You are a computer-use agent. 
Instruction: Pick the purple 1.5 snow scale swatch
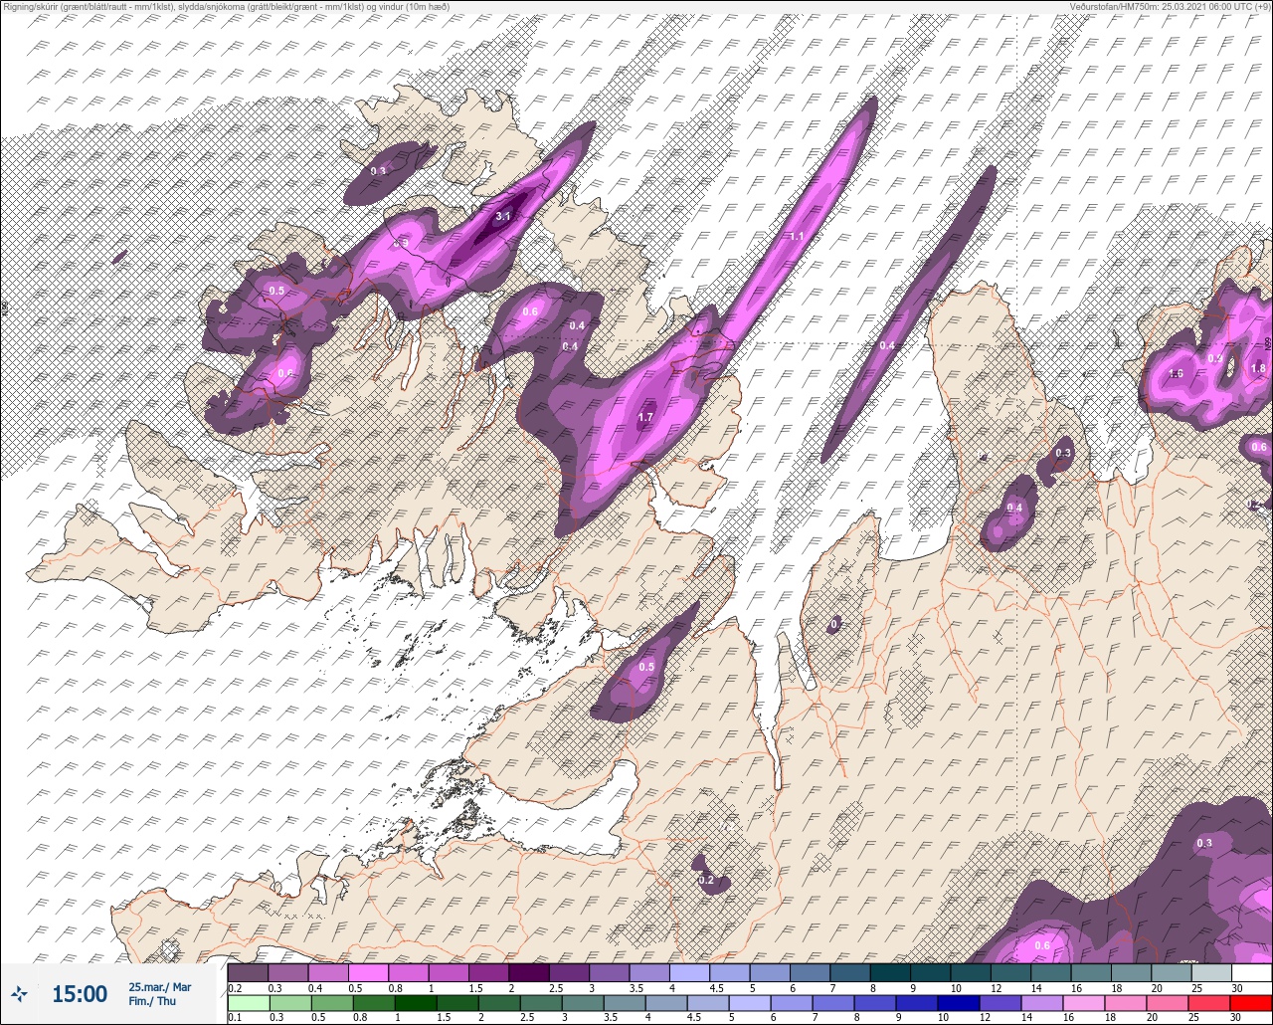coord(488,972)
